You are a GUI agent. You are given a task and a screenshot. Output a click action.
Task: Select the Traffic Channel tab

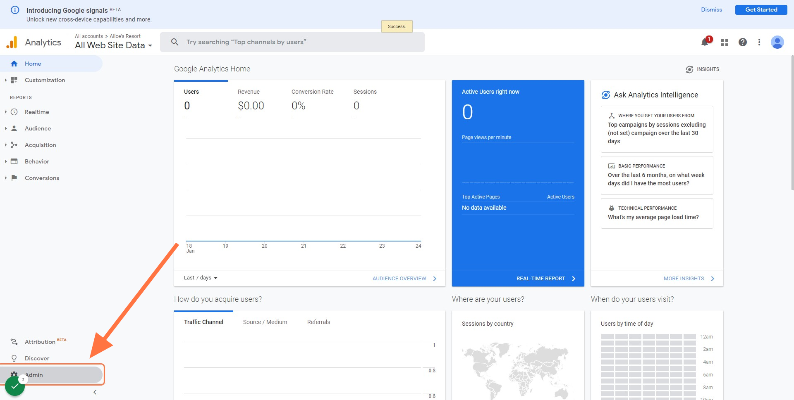[203, 322]
